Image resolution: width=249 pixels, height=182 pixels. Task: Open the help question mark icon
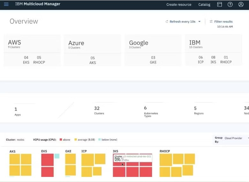pos(230,4)
